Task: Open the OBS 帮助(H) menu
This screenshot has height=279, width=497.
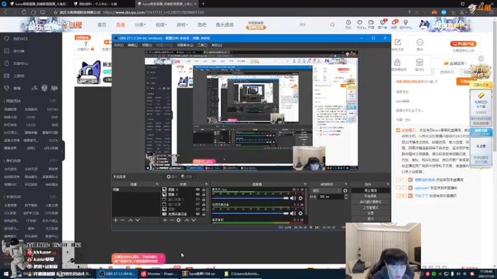Action: coord(217,45)
